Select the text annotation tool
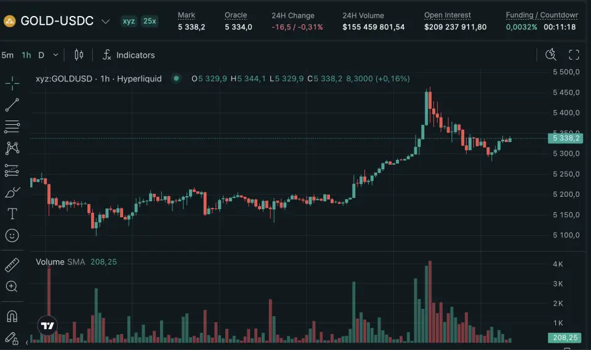This screenshot has width=591, height=350. click(12, 214)
